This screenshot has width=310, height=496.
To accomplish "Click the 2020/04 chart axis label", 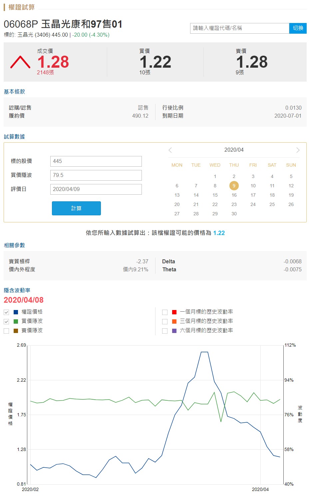I will click(260, 489).
